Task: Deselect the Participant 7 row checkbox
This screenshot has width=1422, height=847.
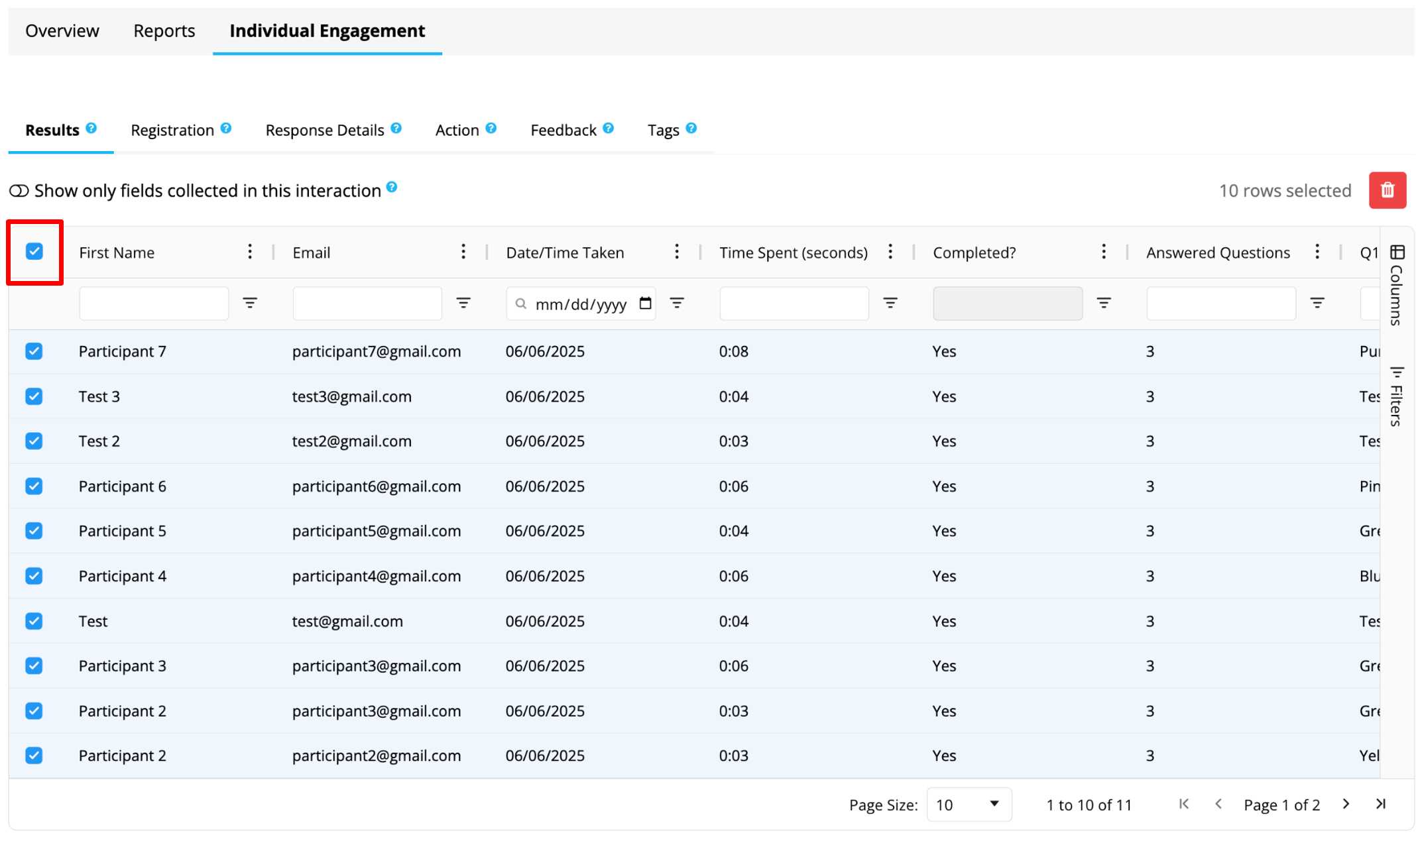Action: tap(34, 351)
